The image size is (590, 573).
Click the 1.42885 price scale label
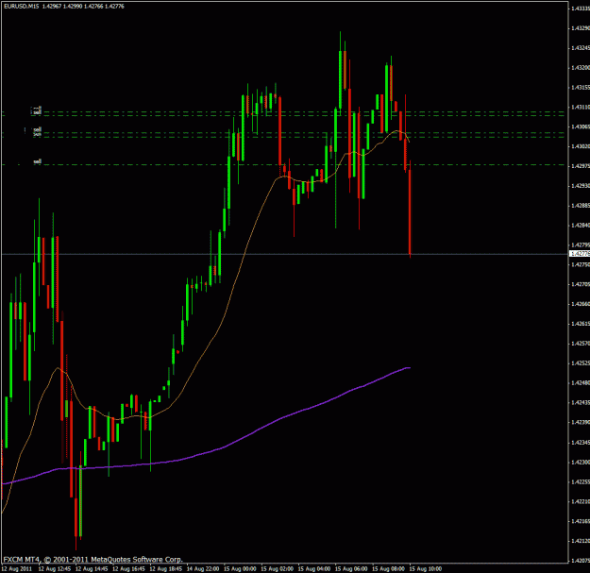(x=581, y=206)
